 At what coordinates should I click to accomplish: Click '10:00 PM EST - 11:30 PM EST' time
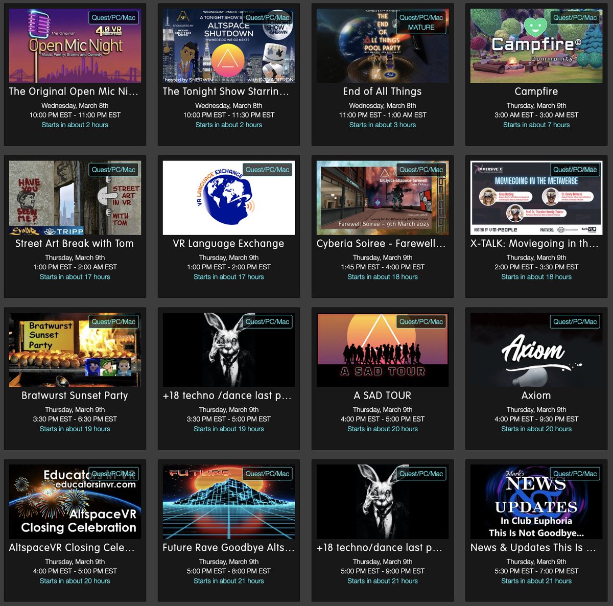click(229, 115)
